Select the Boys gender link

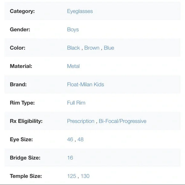[73, 30]
